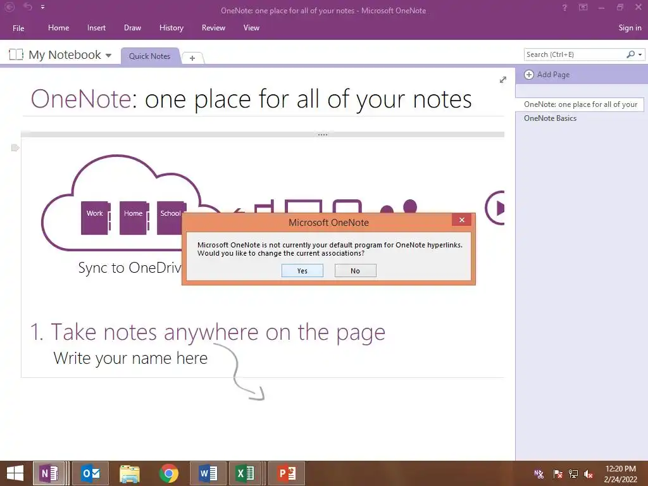Select the Quick Notes section tab
648x486 pixels.
(149, 56)
